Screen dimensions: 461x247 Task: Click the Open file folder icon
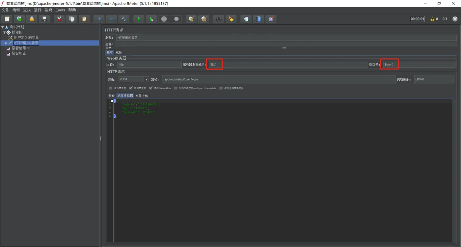click(32, 19)
